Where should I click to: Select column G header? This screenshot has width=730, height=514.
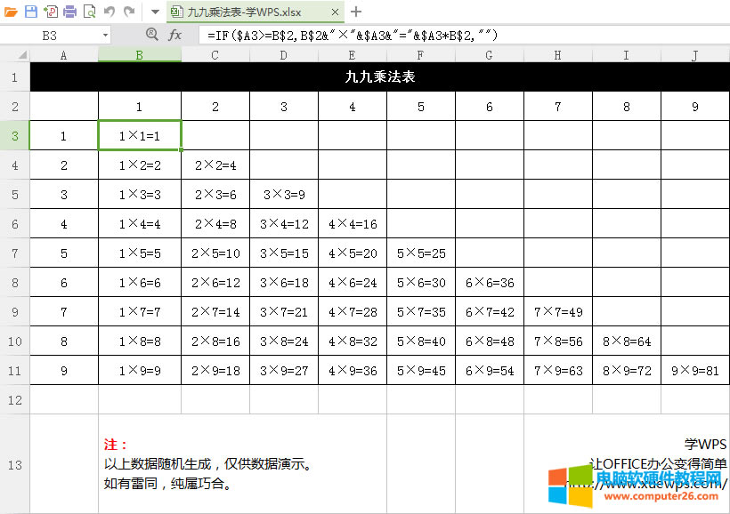(x=490, y=55)
